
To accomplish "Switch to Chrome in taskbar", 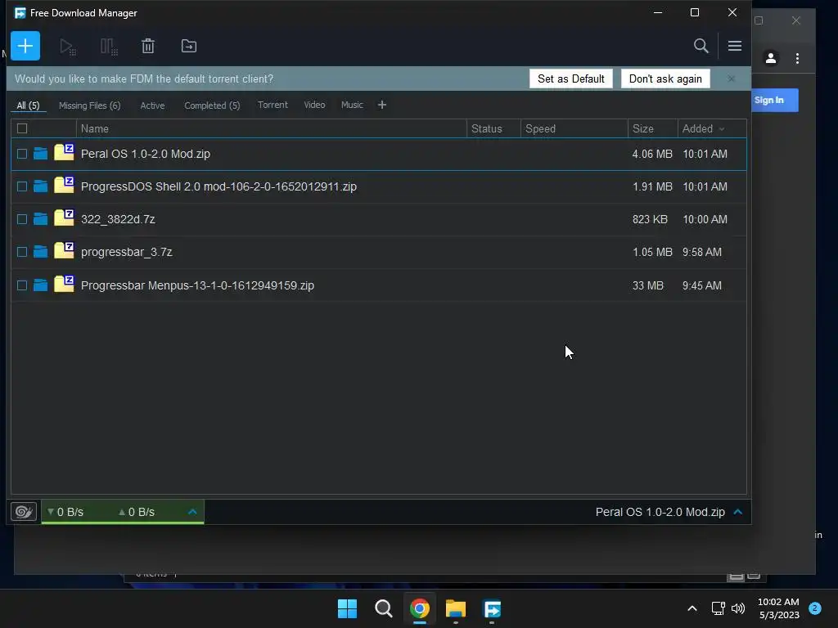I will [420, 608].
